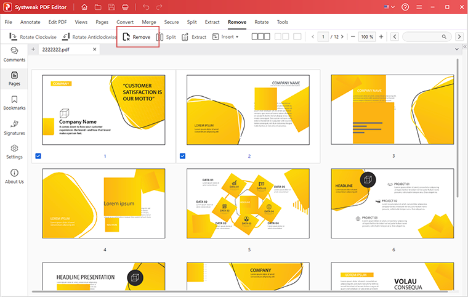Go to the next page arrow
This screenshot has height=297, width=468.
point(342,37)
